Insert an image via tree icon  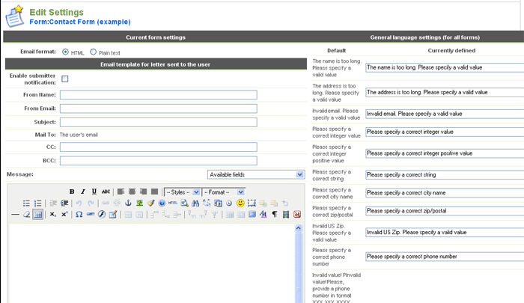[139, 203]
